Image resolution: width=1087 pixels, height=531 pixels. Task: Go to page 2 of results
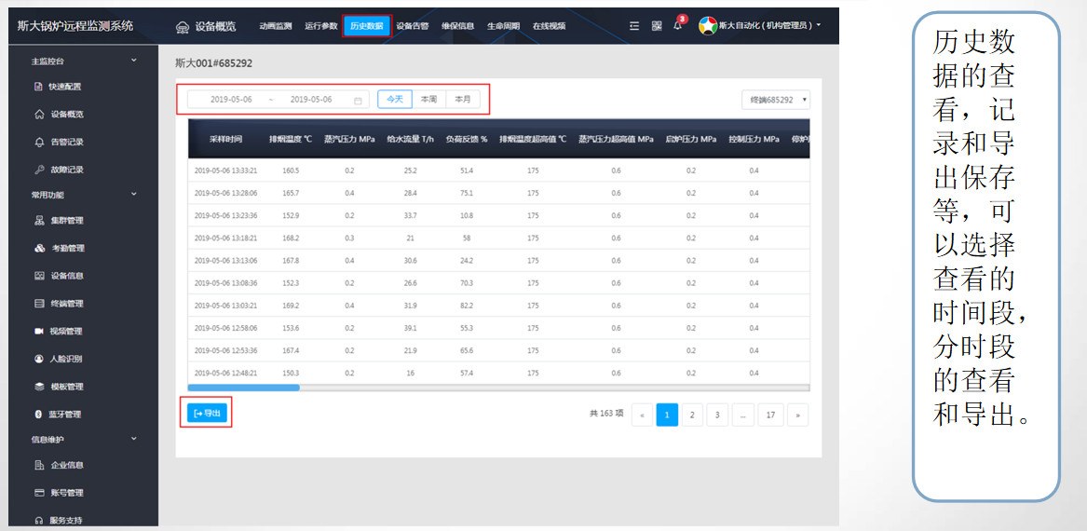tap(691, 415)
